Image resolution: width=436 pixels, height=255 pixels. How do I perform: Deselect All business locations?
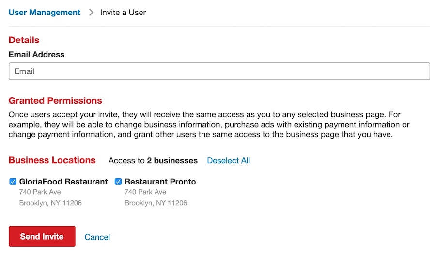(228, 161)
